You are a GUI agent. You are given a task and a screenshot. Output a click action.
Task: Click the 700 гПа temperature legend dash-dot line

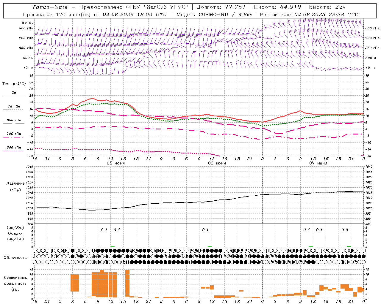point(13,137)
